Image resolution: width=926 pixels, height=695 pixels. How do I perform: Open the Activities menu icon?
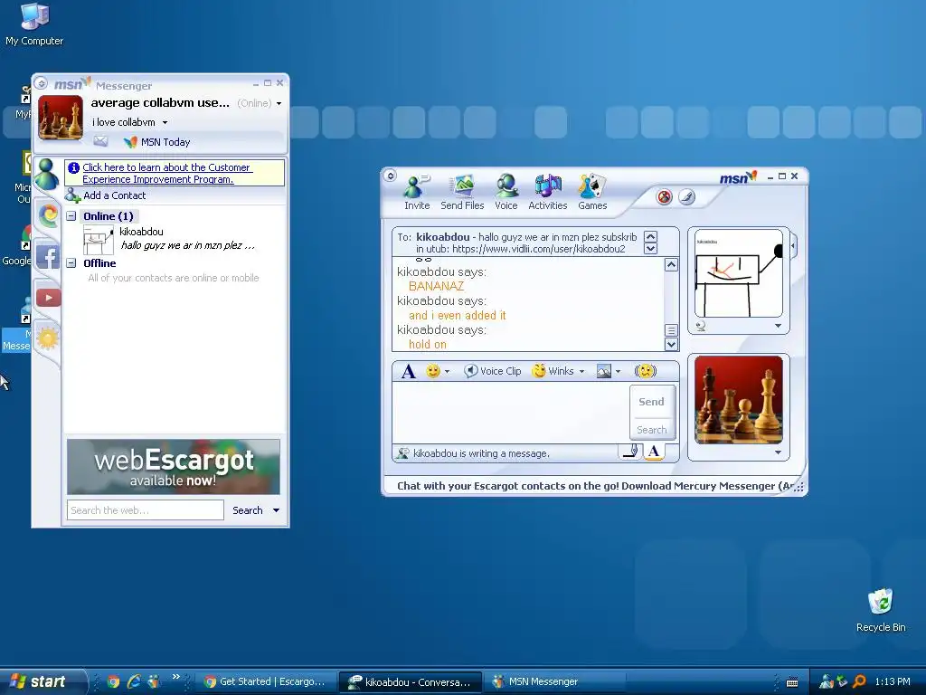547,193
